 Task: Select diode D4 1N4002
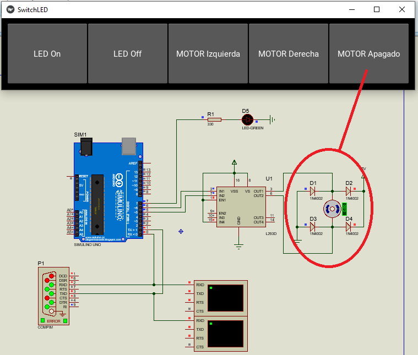348,227
